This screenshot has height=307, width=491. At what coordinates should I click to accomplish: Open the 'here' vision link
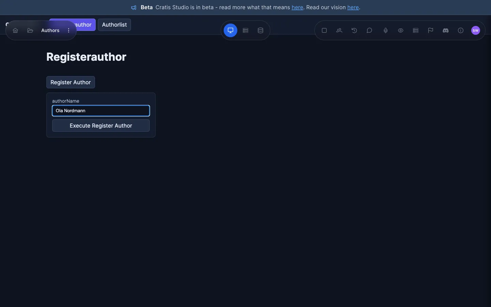pyautogui.click(x=353, y=8)
